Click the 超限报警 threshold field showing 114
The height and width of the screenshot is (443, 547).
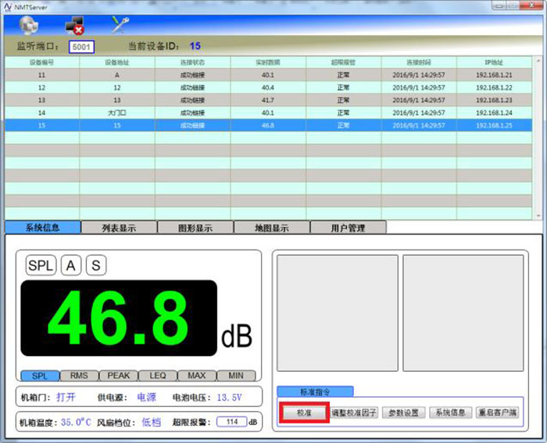click(x=231, y=422)
